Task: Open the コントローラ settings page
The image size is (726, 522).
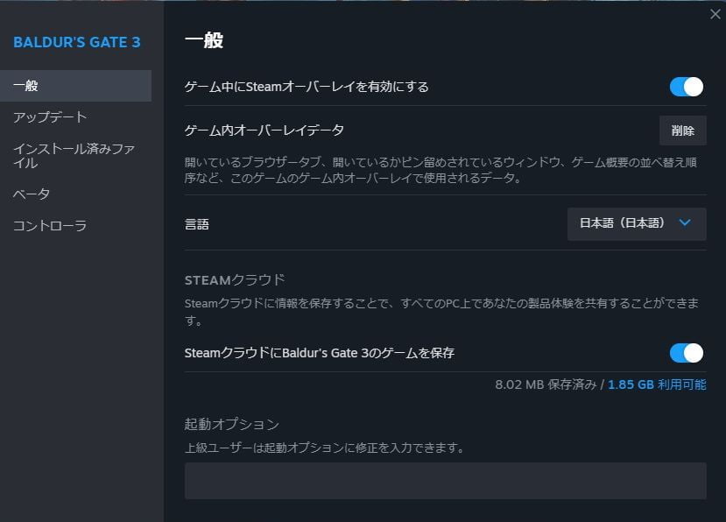Action: (x=50, y=226)
